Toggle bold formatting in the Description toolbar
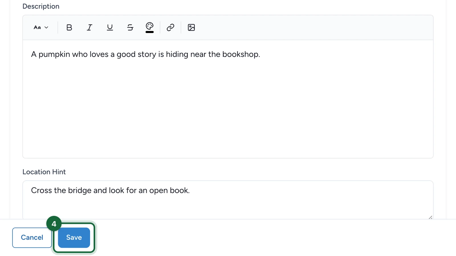Image resolution: width=456 pixels, height=256 pixels. coord(69,27)
